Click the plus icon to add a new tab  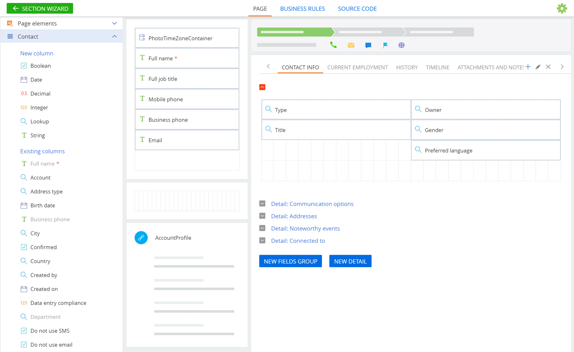(x=528, y=67)
